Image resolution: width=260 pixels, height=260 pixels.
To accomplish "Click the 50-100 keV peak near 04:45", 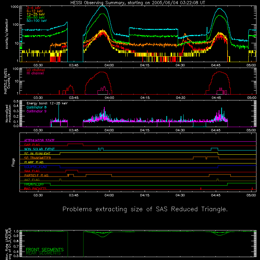I will pyautogui.click(x=220, y=9).
